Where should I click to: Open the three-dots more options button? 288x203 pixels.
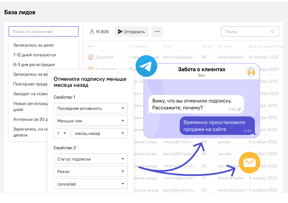click(157, 31)
